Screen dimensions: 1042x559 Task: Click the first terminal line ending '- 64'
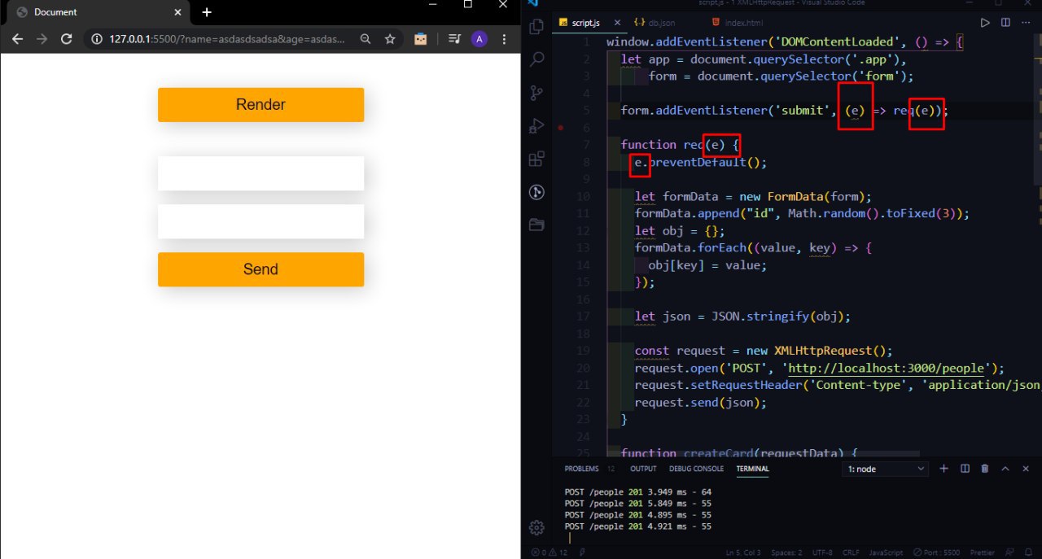(x=638, y=492)
